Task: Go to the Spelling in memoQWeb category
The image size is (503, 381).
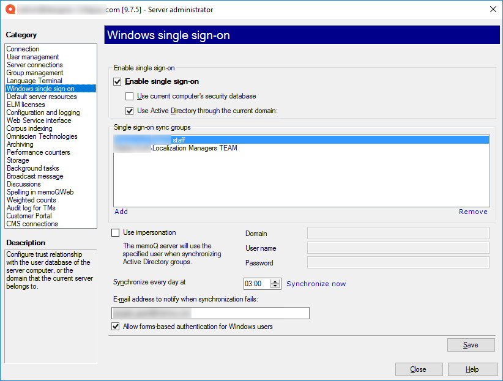Action: pos(38,191)
